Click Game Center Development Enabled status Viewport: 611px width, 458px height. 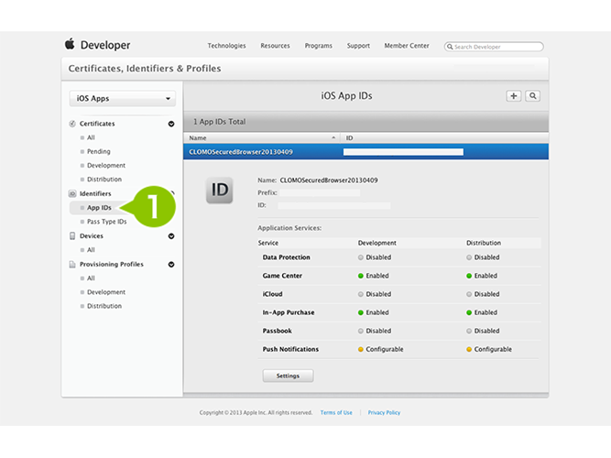click(x=374, y=276)
